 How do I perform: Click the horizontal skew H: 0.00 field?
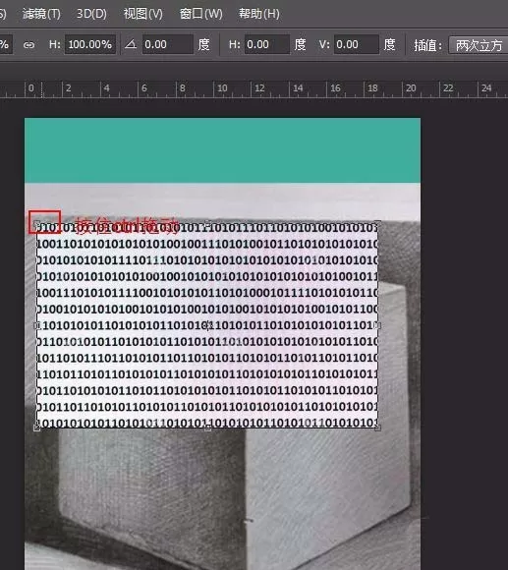(x=267, y=44)
